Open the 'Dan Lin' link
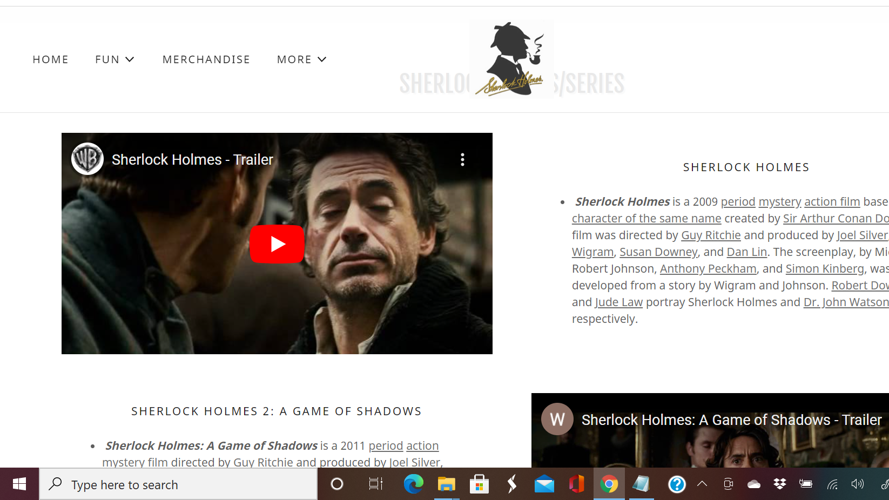 coord(747,252)
